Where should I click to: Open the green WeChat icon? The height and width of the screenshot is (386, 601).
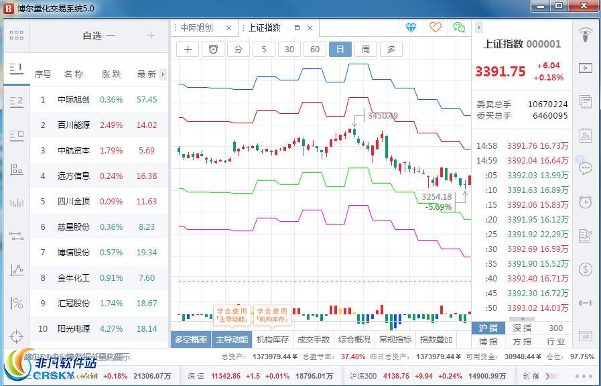[x=459, y=27]
